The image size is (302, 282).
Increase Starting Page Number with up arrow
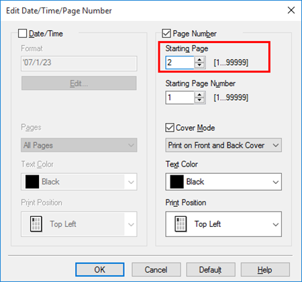coord(199,95)
